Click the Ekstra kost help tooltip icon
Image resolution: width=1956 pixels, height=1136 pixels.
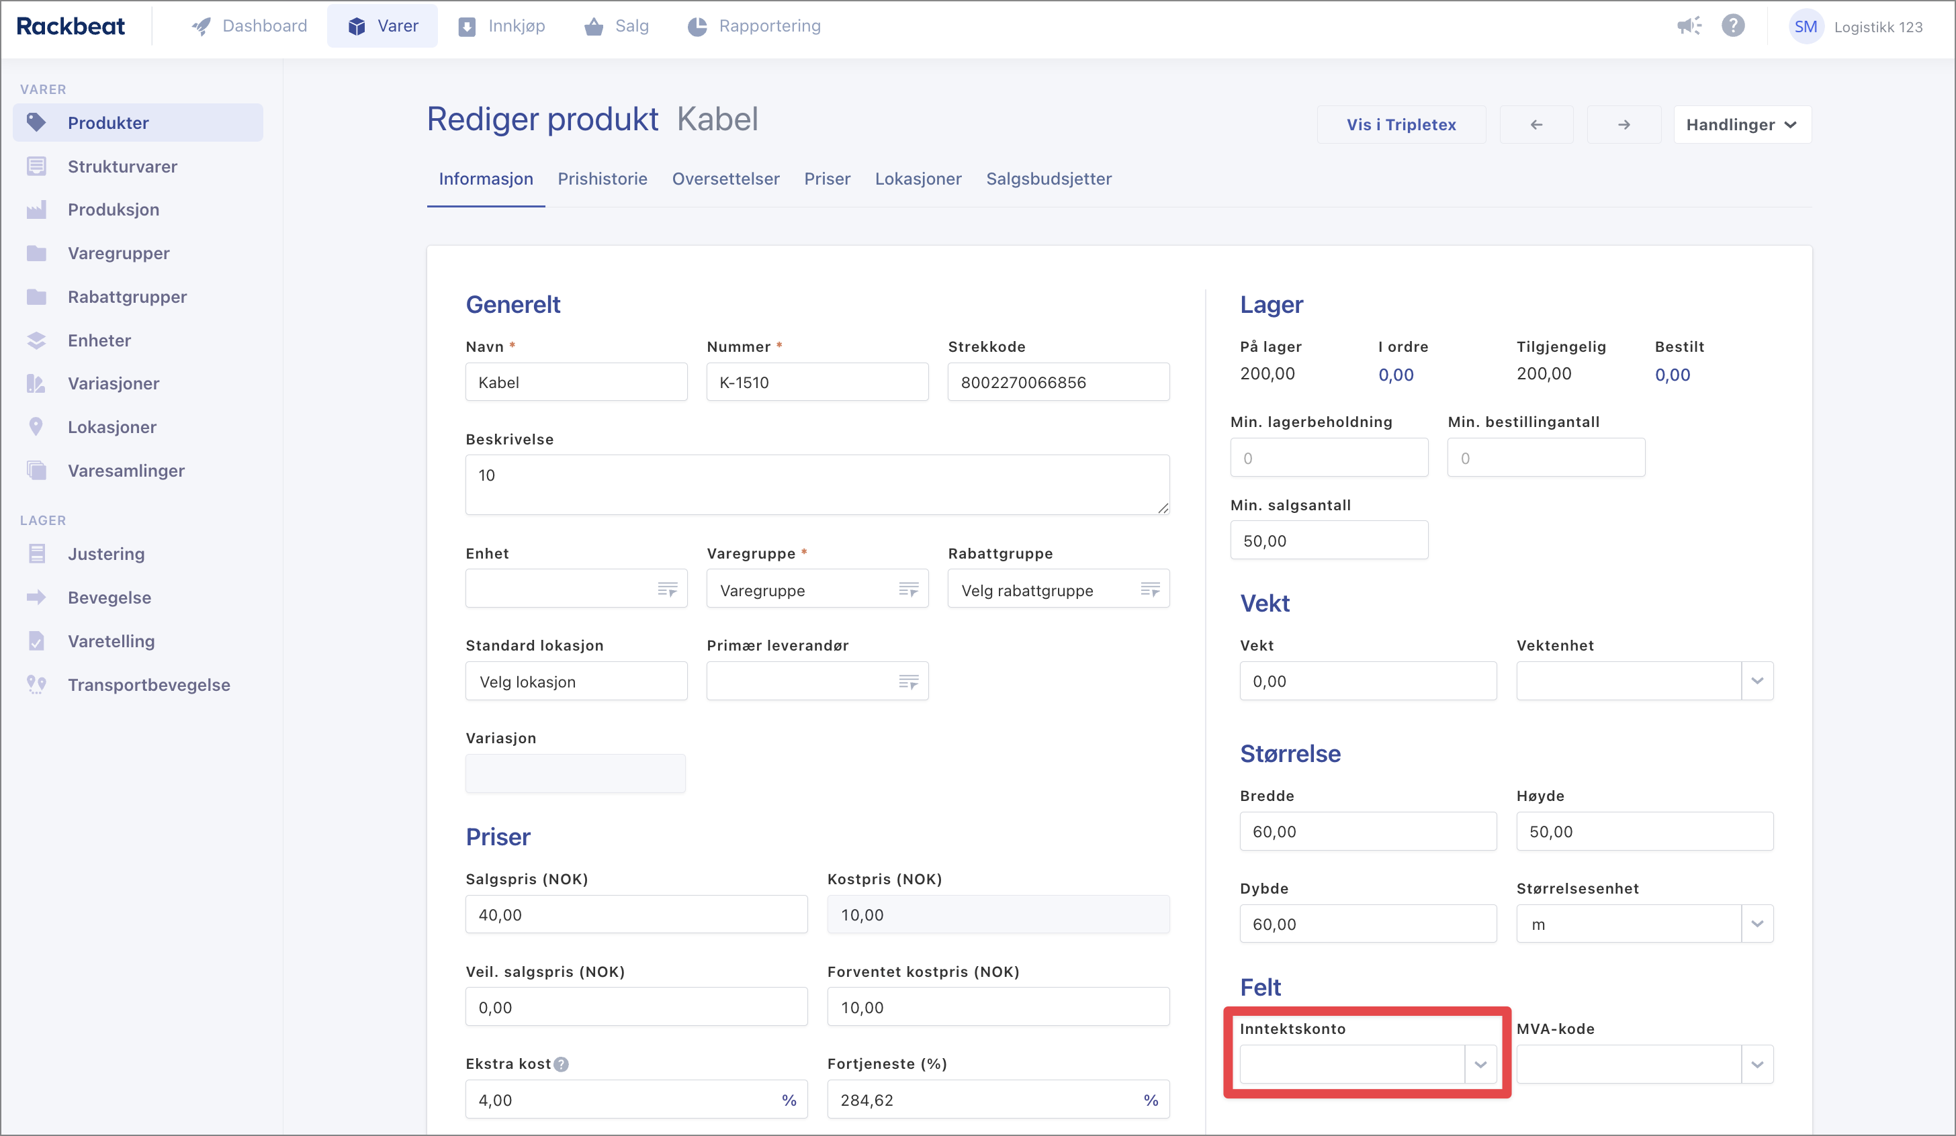tap(561, 1065)
